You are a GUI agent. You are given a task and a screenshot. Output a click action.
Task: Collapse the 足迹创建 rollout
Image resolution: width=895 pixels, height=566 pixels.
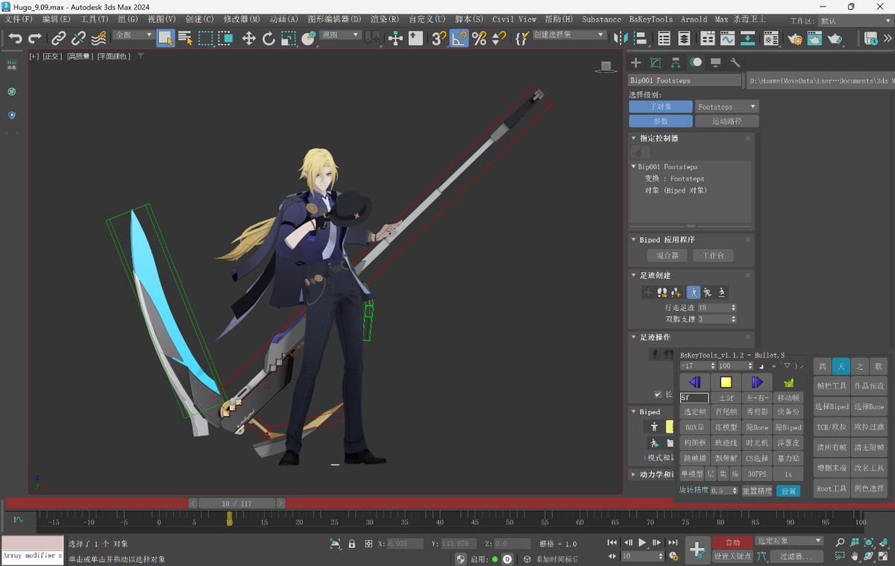click(633, 276)
